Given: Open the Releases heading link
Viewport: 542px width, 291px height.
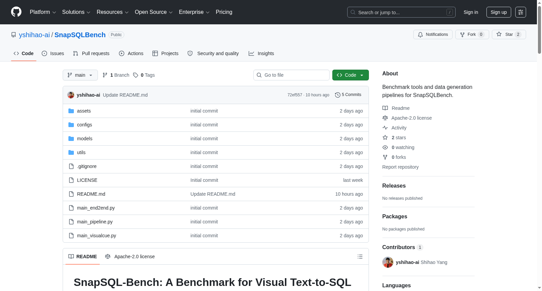Looking at the screenshot, I should point(394,186).
